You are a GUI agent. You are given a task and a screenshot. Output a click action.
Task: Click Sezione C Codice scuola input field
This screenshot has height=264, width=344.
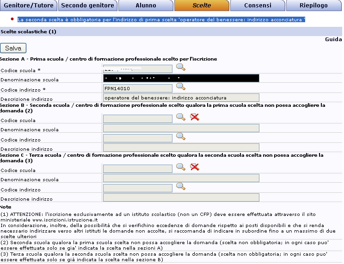point(137,169)
